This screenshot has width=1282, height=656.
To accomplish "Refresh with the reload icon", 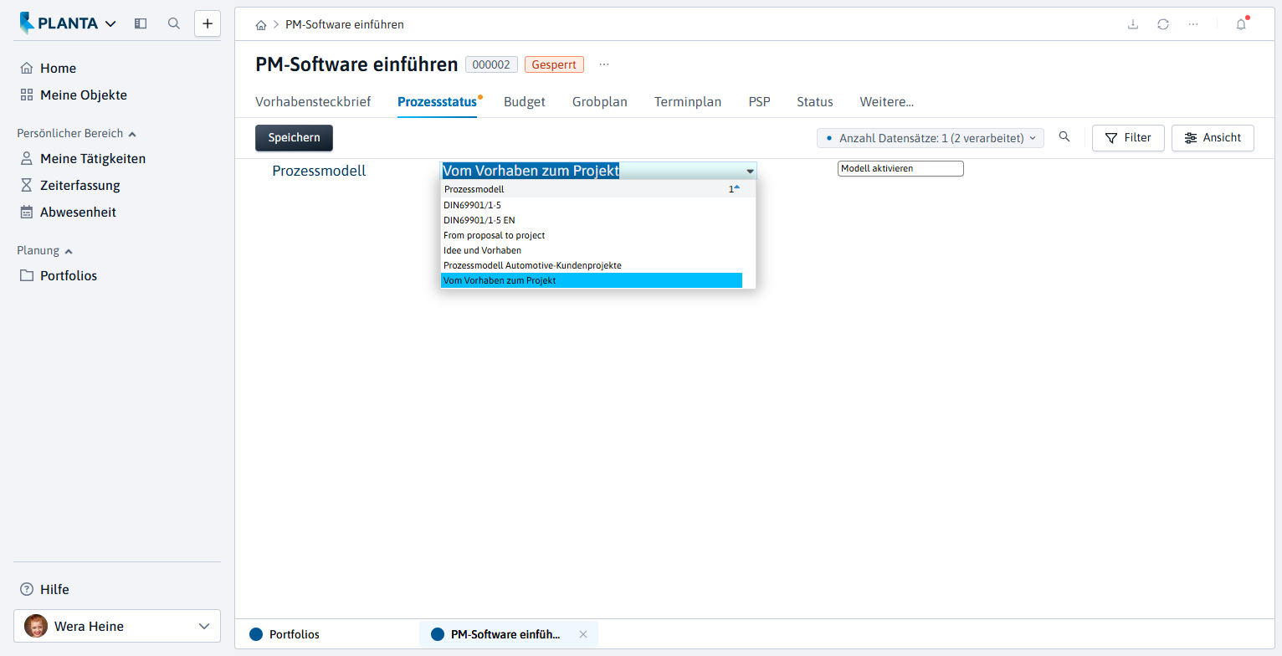I will tap(1163, 24).
